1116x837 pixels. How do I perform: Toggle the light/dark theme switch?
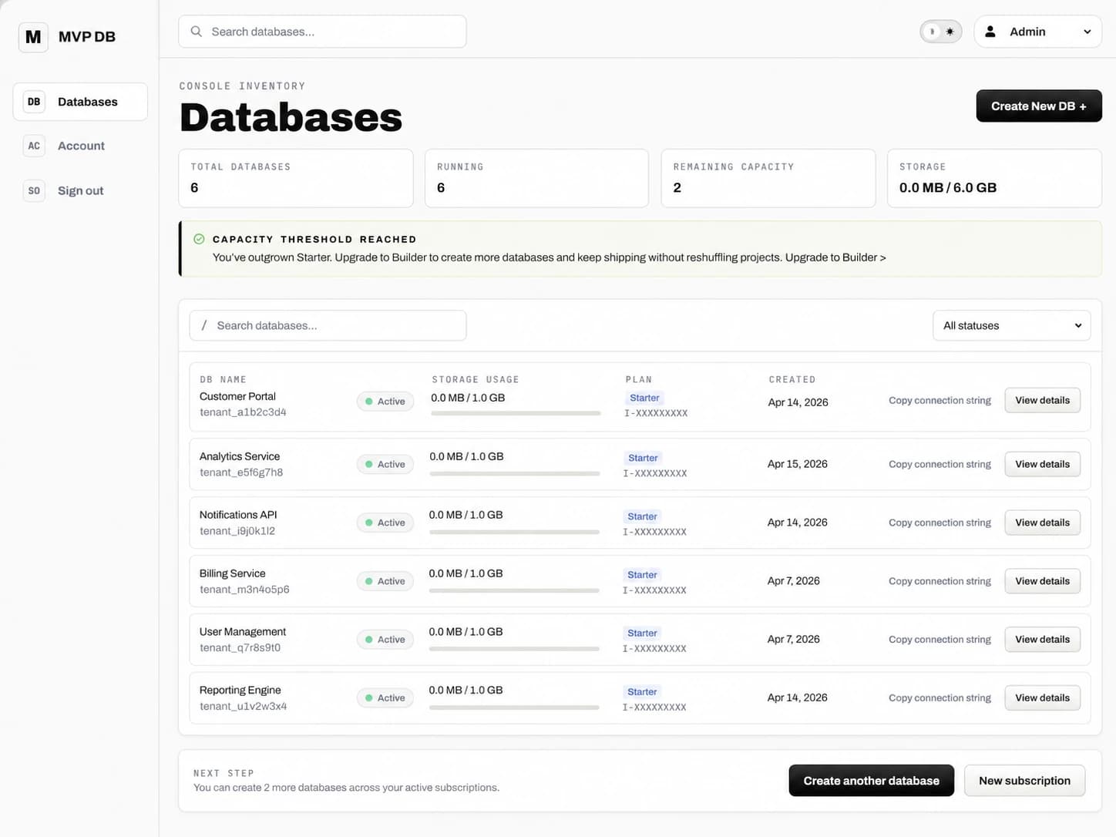(940, 32)
